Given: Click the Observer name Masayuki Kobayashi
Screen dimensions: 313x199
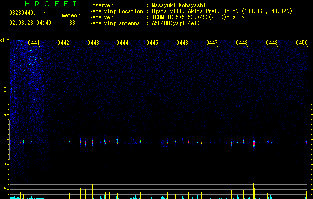Looking at the screenshot, I should 179,5.
